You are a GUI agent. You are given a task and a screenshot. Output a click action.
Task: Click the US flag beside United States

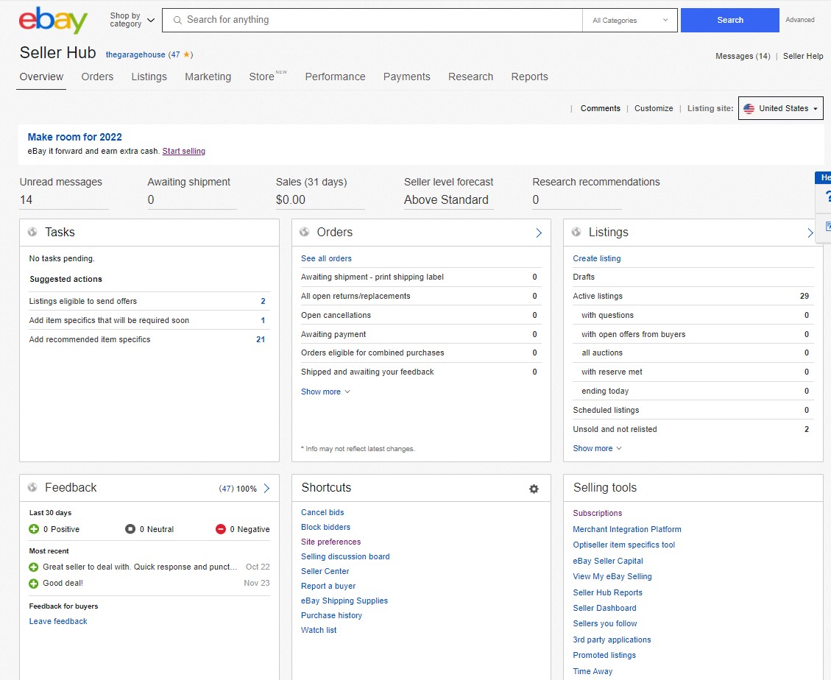[x=749, y=108]
